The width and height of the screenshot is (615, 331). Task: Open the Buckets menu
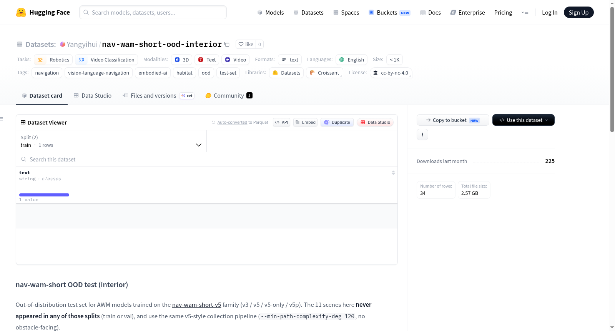coord(389,12)
